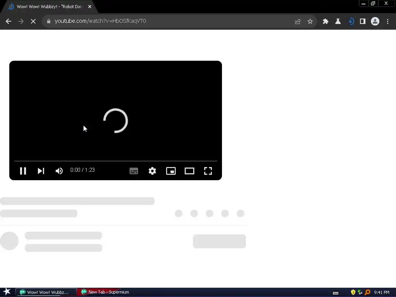Open the on-screen keyboard tray icon
This screenshot has width=396, height=297.
click(x=336, y=293)
